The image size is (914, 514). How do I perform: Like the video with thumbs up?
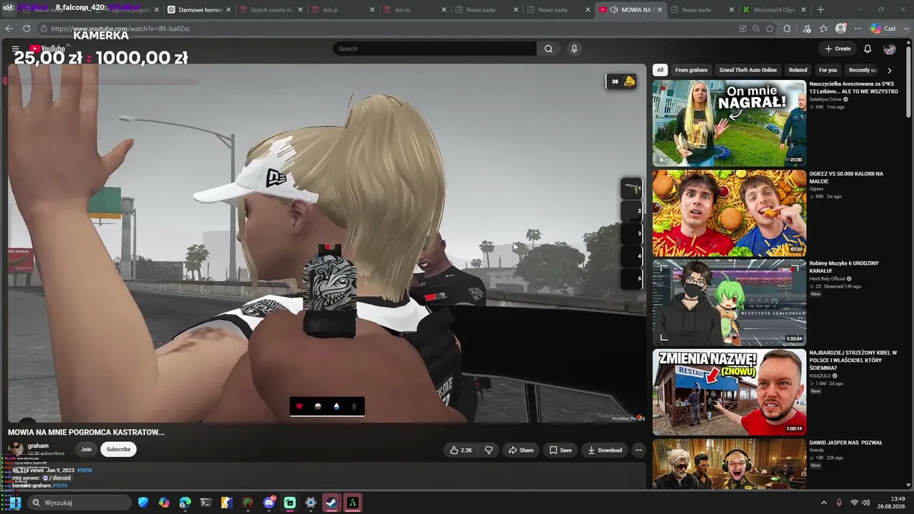461,450
